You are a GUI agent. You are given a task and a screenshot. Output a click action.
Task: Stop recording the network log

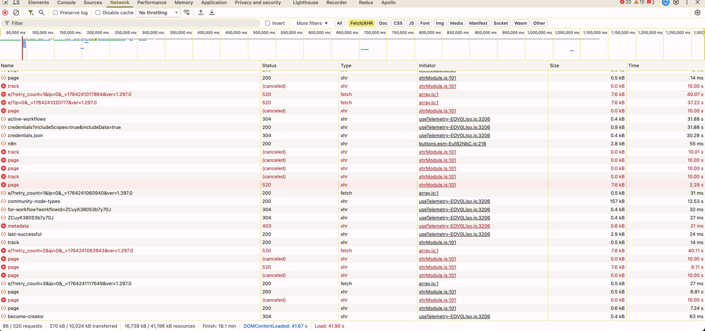click(x=5, y=12)
